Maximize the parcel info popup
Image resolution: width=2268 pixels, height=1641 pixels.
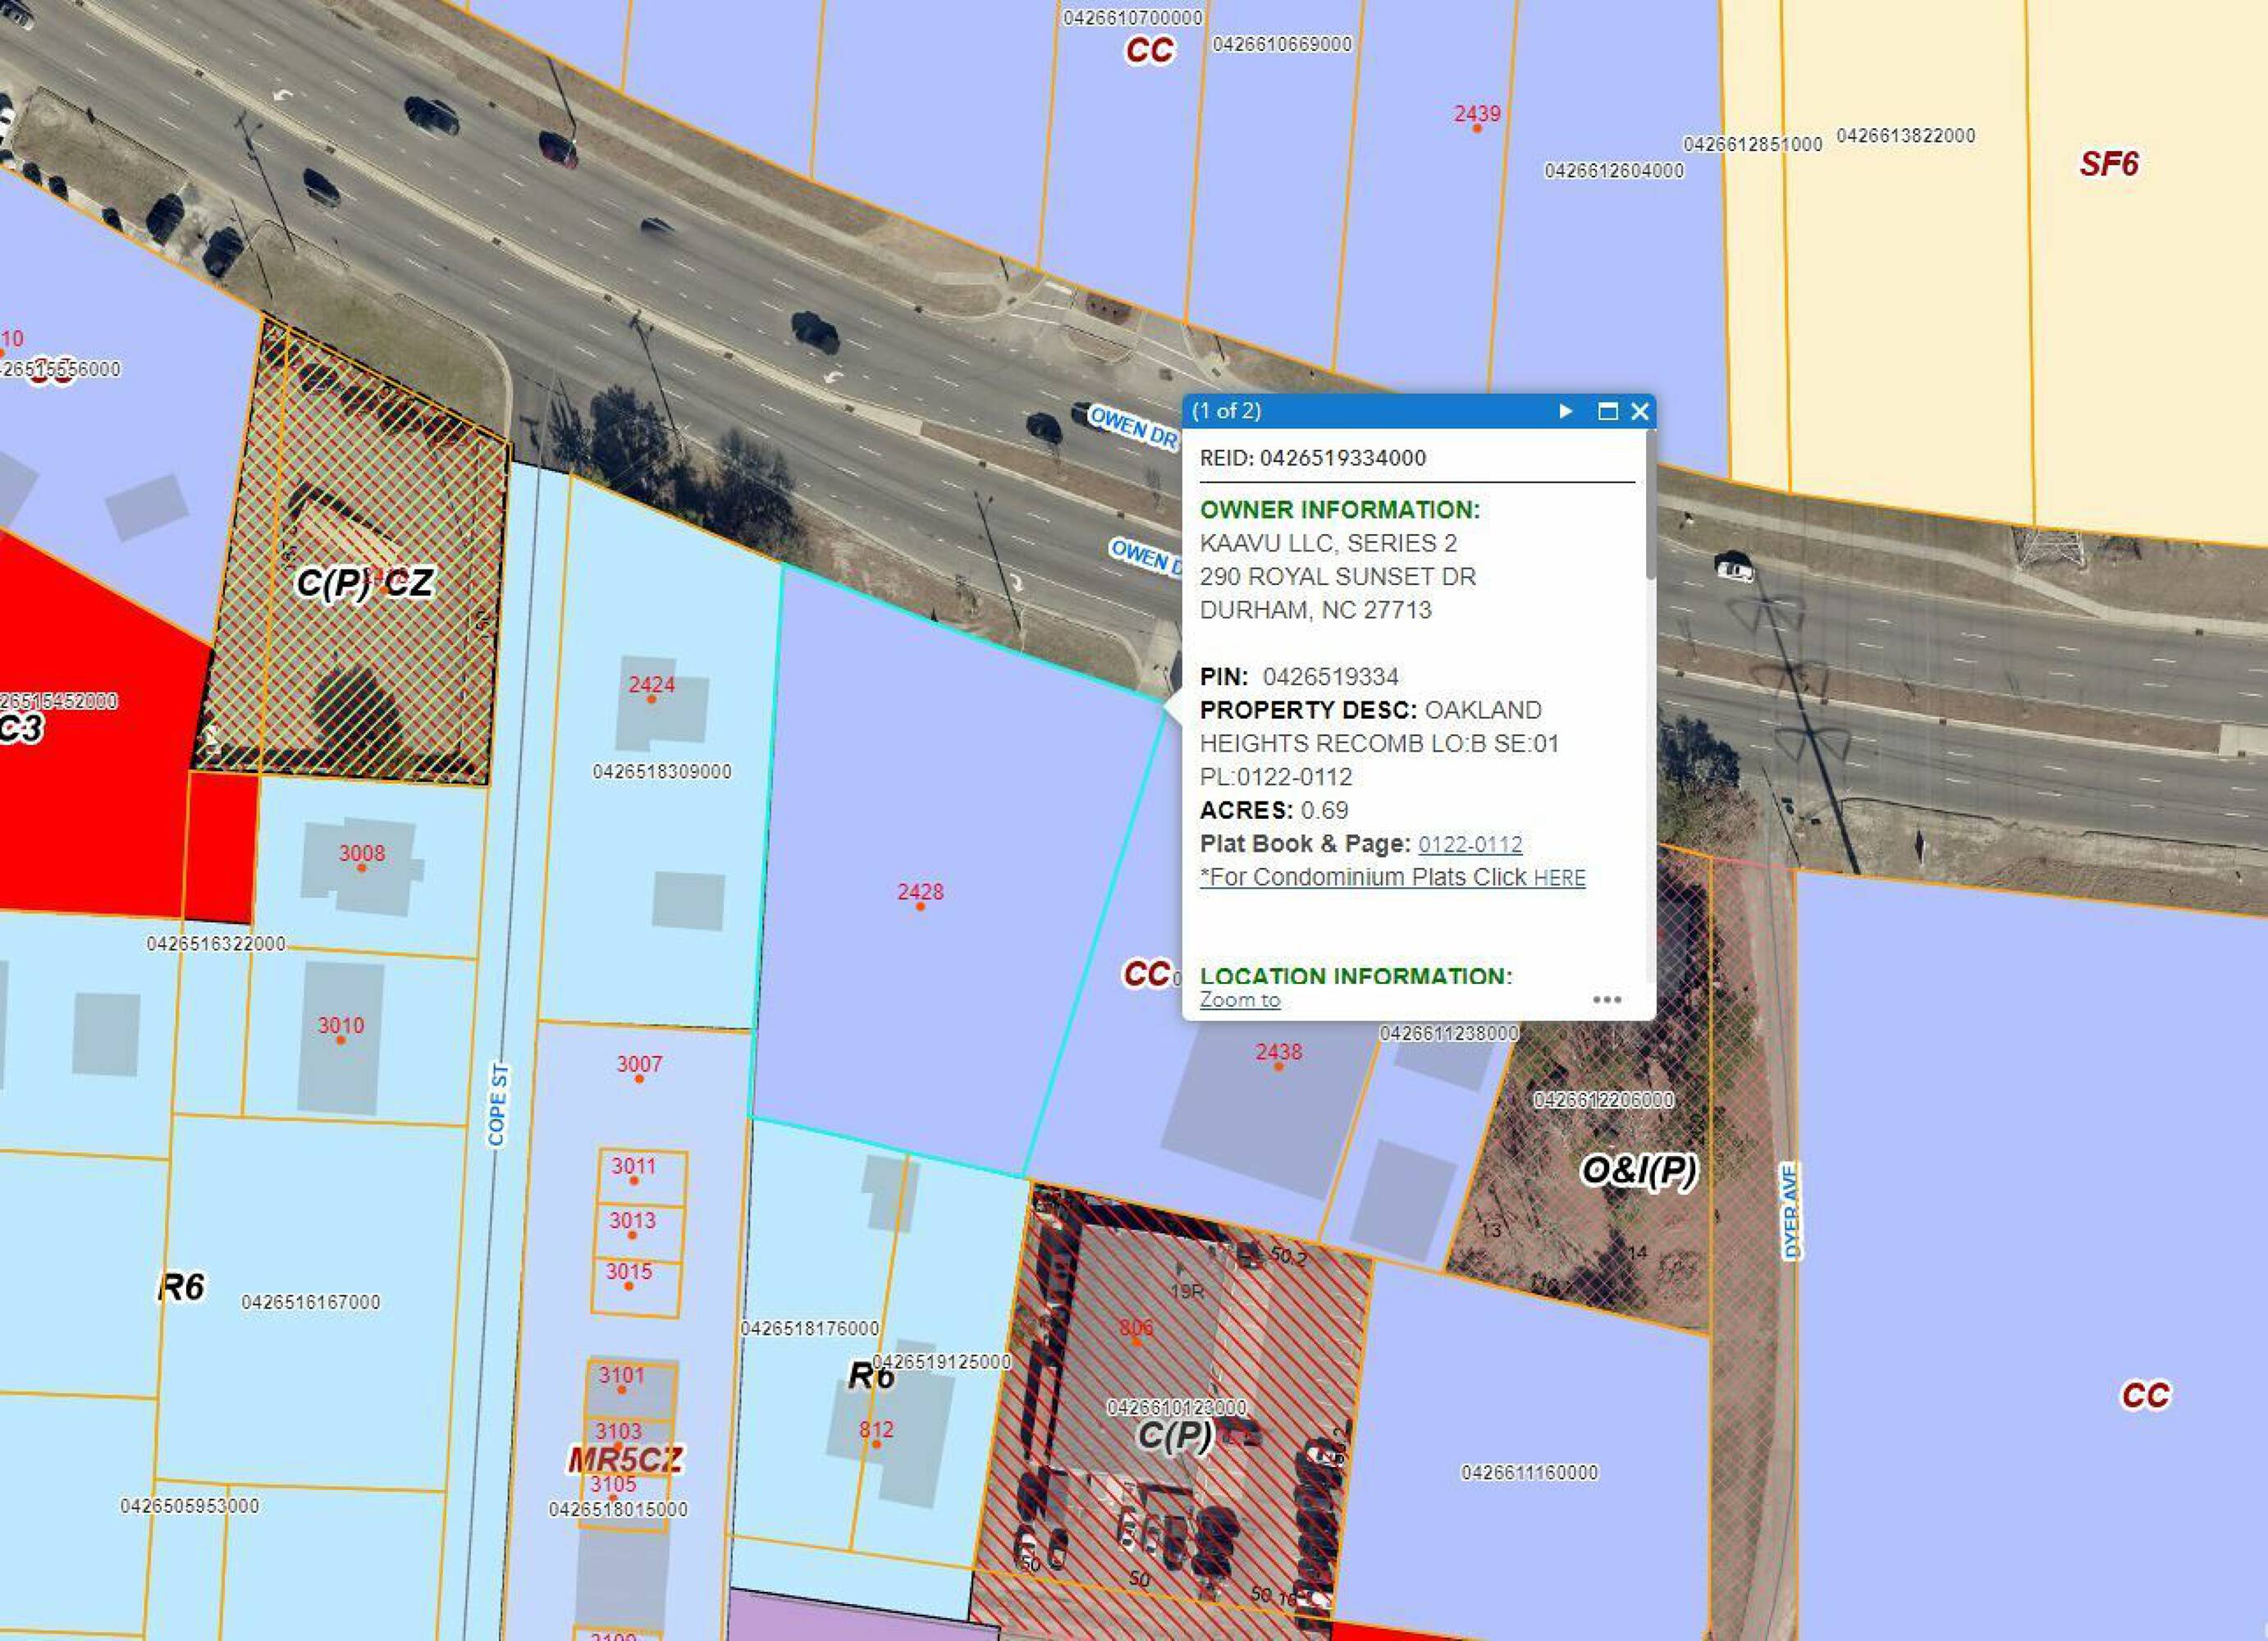[1607, 411]
